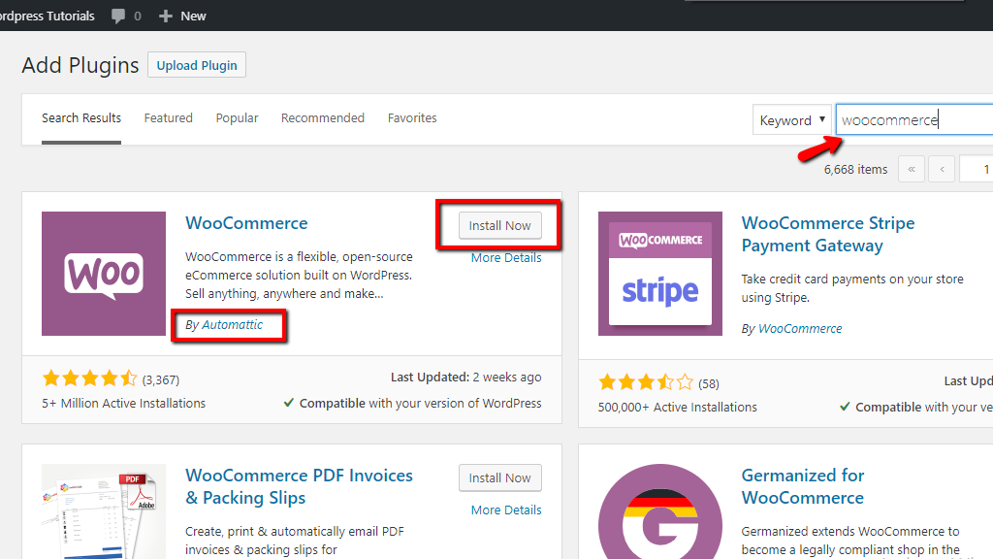993x559 pixels.
Task: Go to previous page of results
Action: coord(942,169)
